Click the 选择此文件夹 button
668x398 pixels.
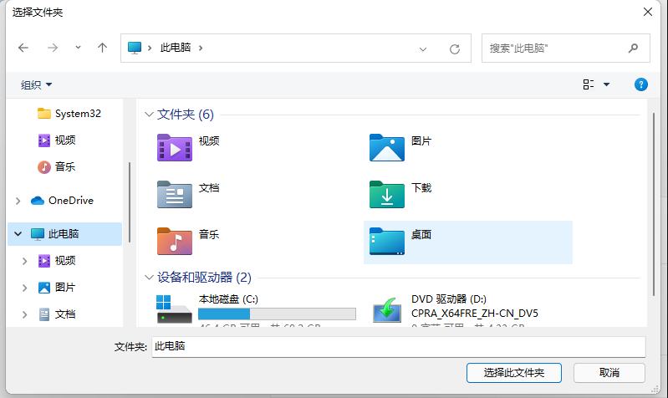(x=513, y=372)
